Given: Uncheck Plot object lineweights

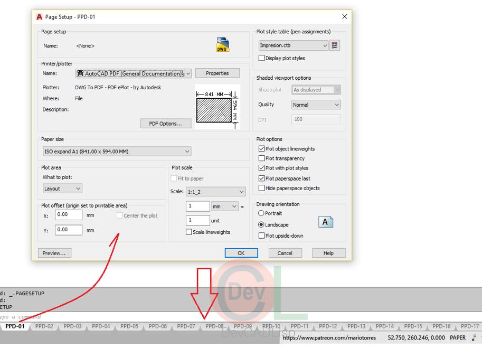Looking at the screenshot, I should pos(261,148).
